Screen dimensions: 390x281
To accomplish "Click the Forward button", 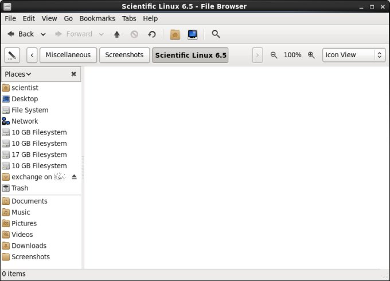I will click(73, 34).
